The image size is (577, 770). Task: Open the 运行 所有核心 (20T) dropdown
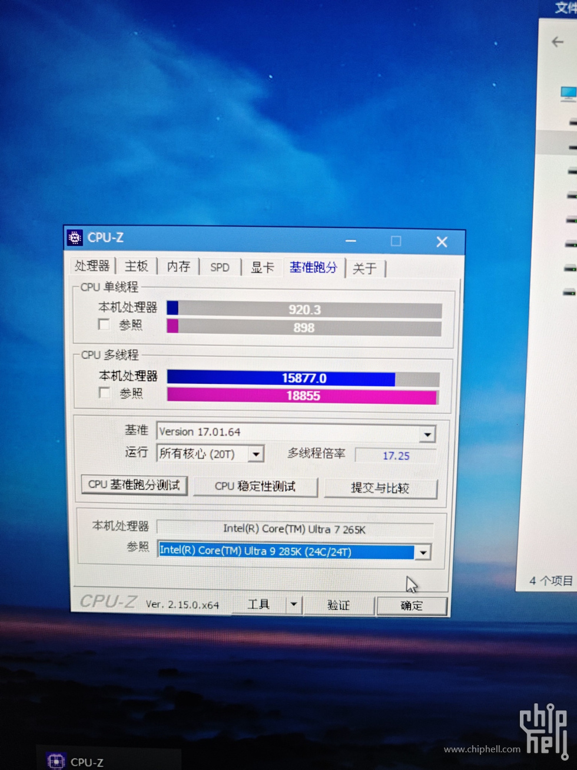click(256, 454)
